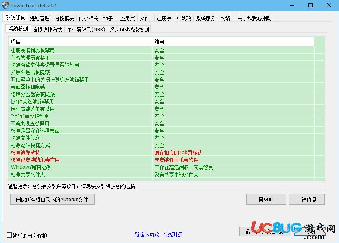Image resolution: width=339 pixels, height=243 pixels.
Task: Switch to the 系统修复 tab
Action: pyautogui.click(x=15, y=17)
